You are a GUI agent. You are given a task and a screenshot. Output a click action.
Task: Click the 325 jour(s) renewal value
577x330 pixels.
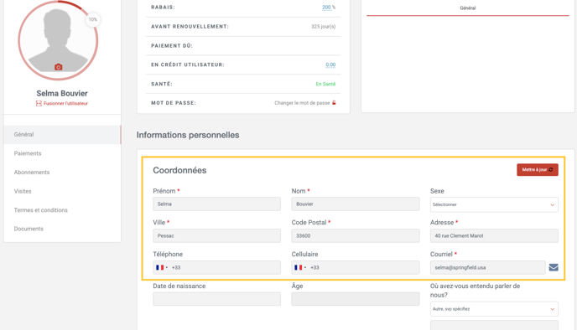(323, 27)
